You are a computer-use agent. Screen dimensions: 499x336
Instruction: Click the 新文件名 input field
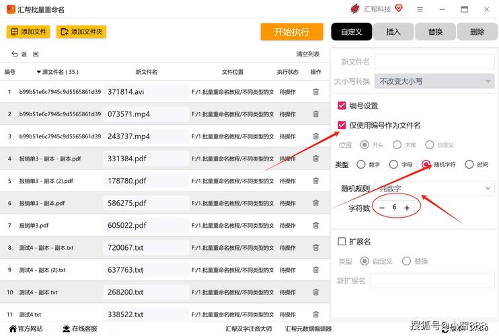pos(434,61)
